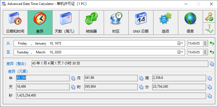Copy the 月 value 541.96
The image size is (218, 107).
tap(141, 78)
